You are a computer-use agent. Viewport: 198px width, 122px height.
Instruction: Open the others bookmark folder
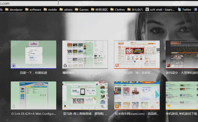click(66, 10)
